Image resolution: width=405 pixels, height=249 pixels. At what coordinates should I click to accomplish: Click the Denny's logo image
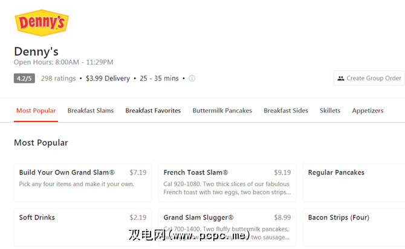pyautogui.click(x=41, y=22)
